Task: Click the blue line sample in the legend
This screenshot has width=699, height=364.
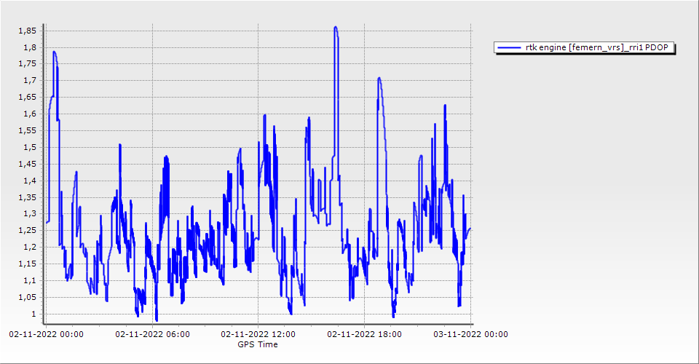Action: [505, 47]
